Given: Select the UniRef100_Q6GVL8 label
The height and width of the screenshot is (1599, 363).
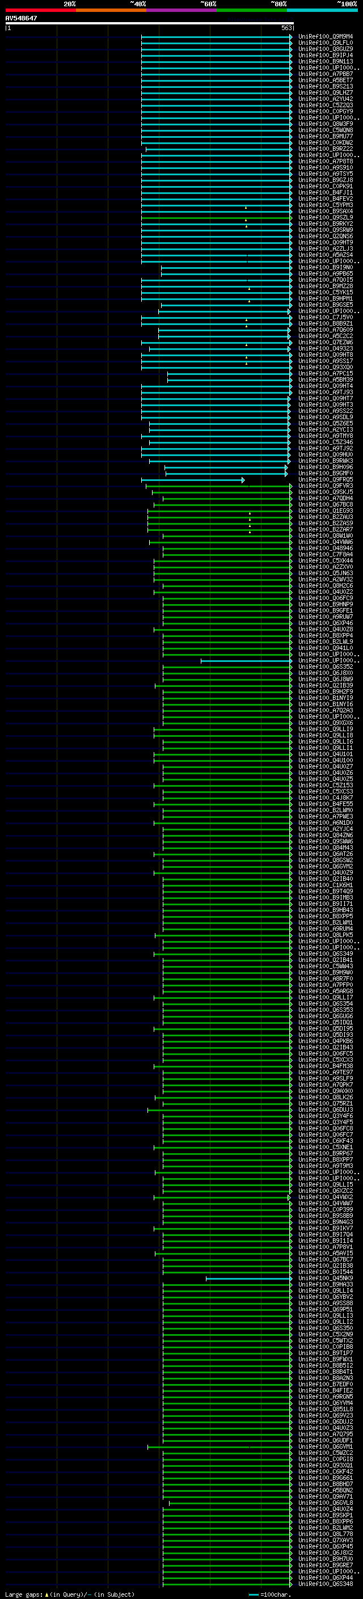Looking at the screenshot, I should [326, 1502].
